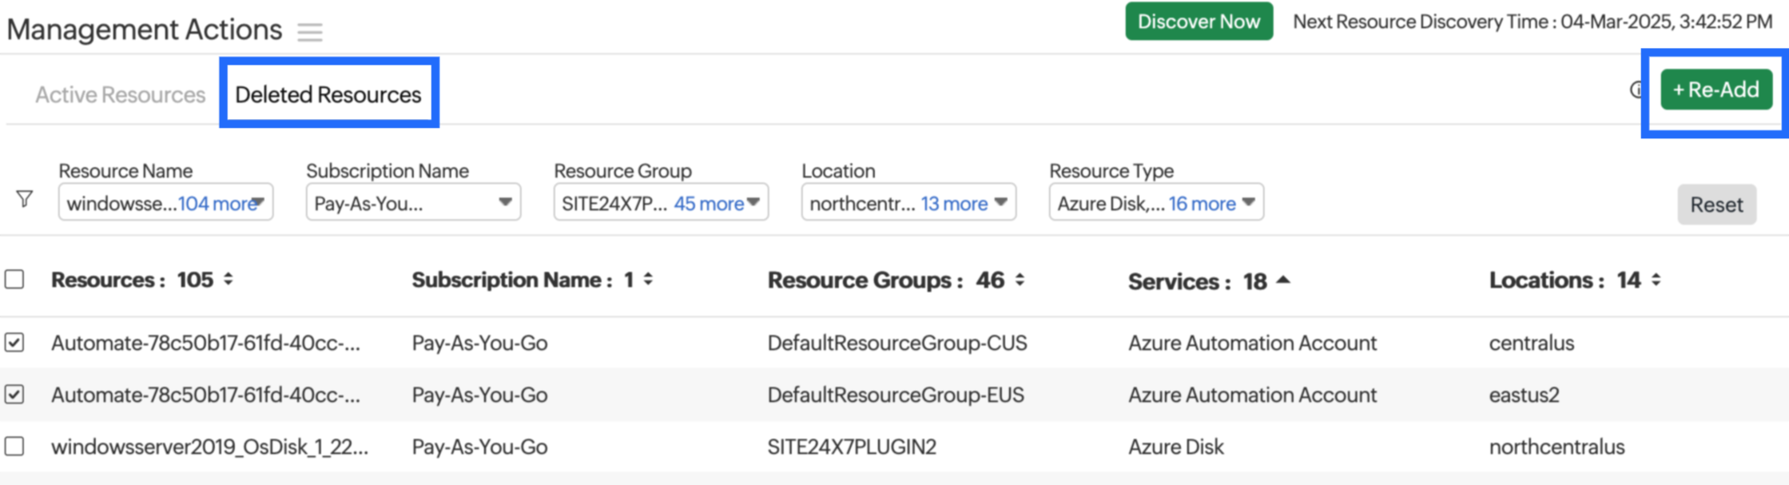
Task: Sort by Services ascending arrow
Action: point(1283,280)
